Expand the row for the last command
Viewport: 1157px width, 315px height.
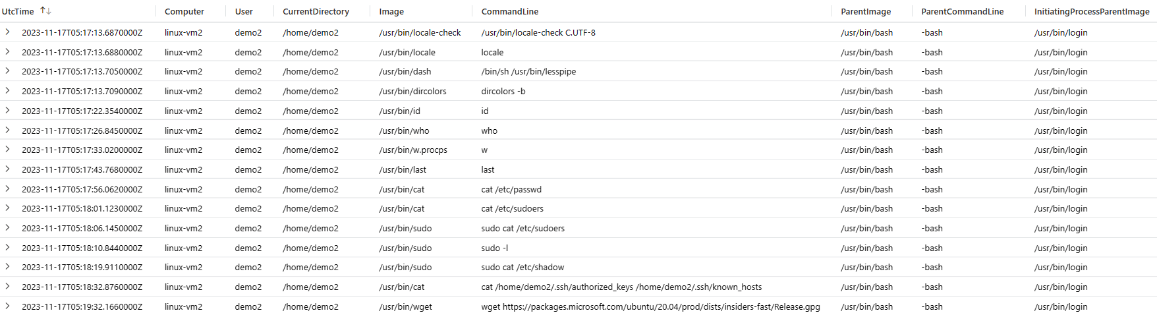7,169
